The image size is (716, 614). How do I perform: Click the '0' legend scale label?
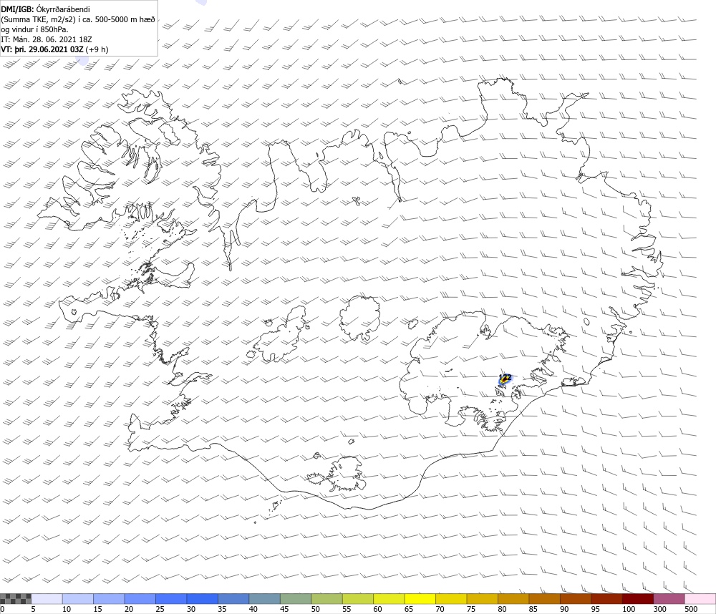click(2, 609)
